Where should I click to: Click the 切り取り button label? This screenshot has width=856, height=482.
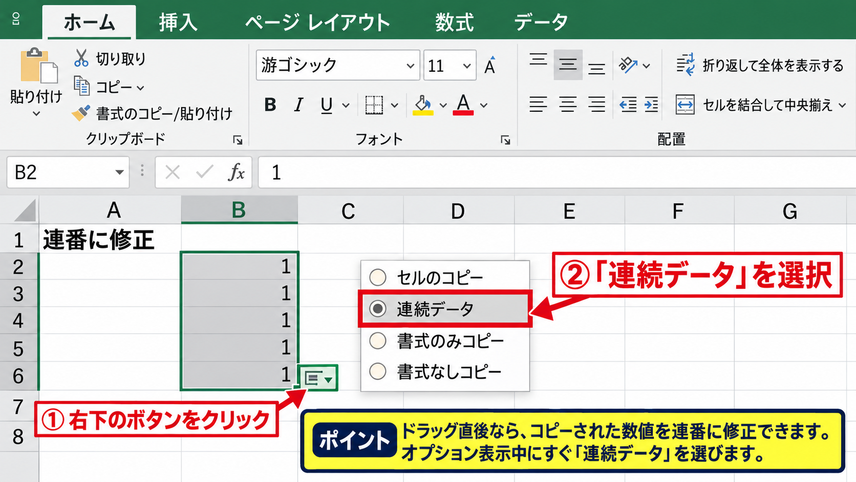pos(121,59)
